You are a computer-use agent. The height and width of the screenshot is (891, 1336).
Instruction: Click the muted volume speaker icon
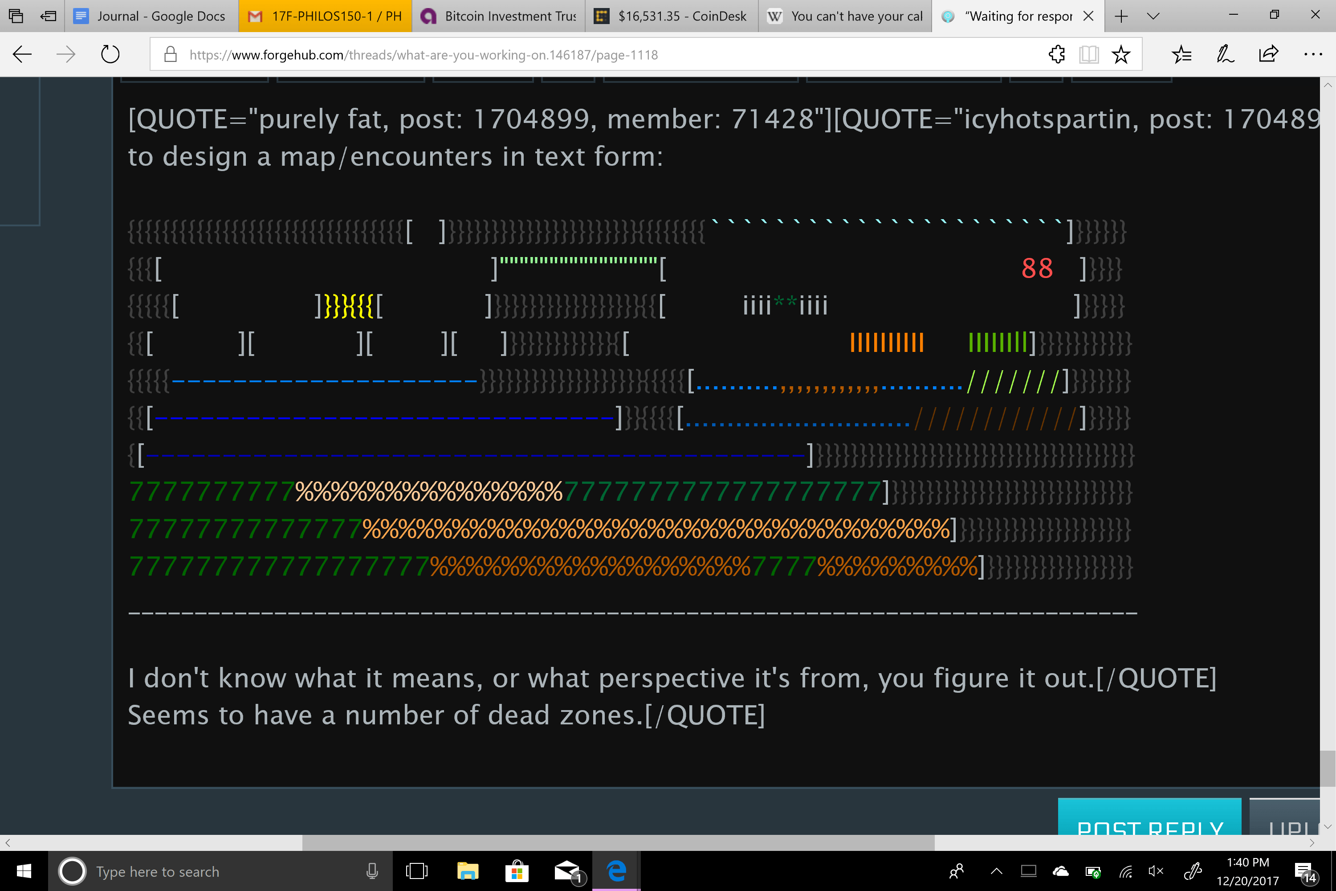click(x=1155, y=871)
